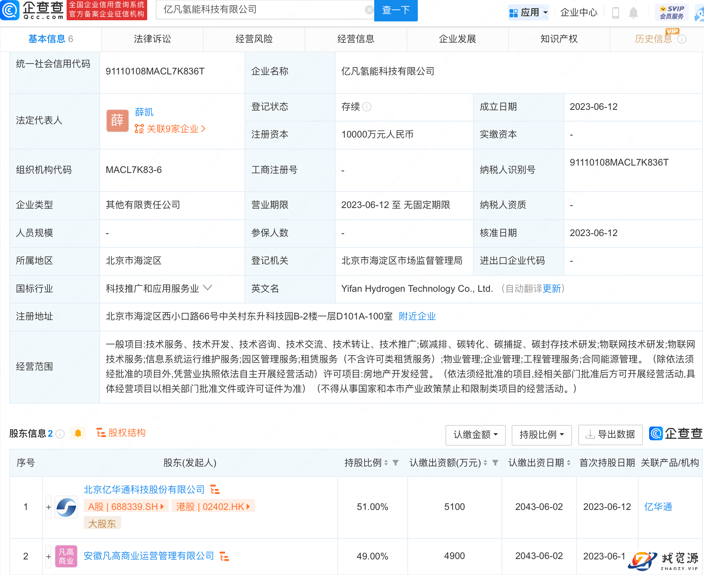Click the 北京亿华通 company logo
The image size is (704, 575).
(66, 507)
